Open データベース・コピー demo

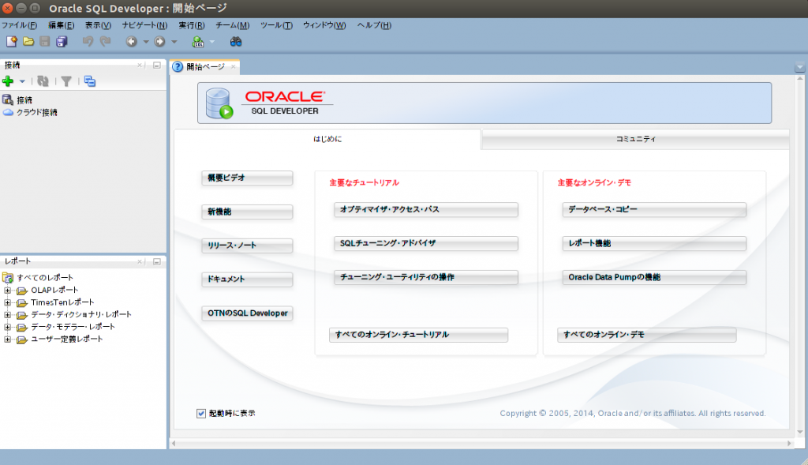[654, 210]
